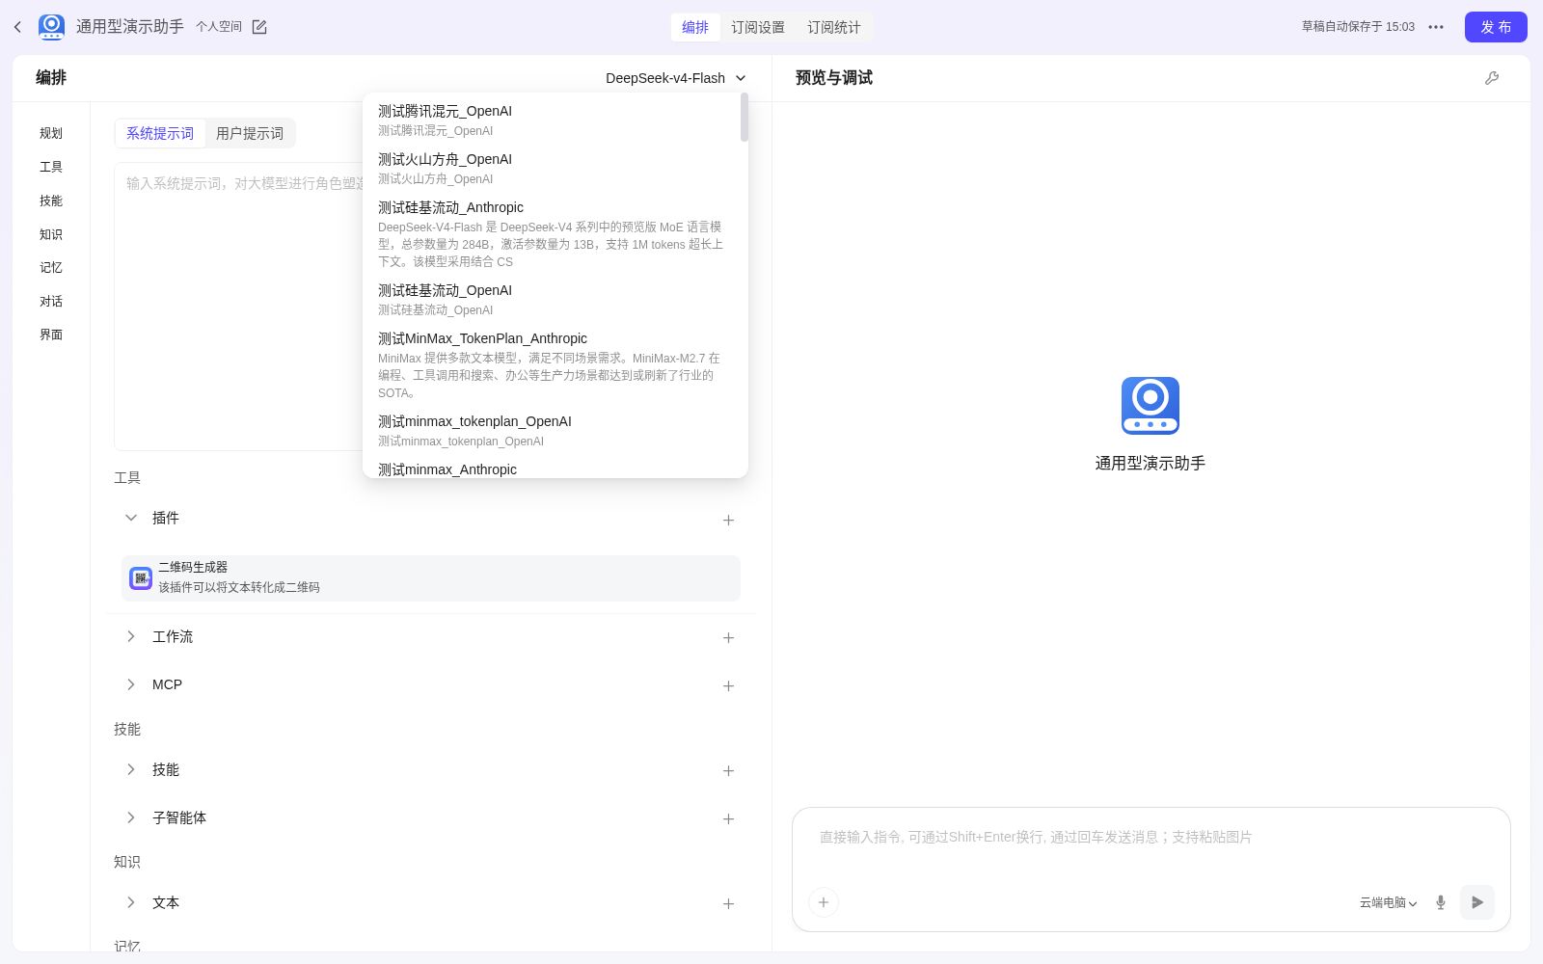Open the 二维码生成器 plugin card text
The height and width of the screenshot is (964, 1543).
239,577
